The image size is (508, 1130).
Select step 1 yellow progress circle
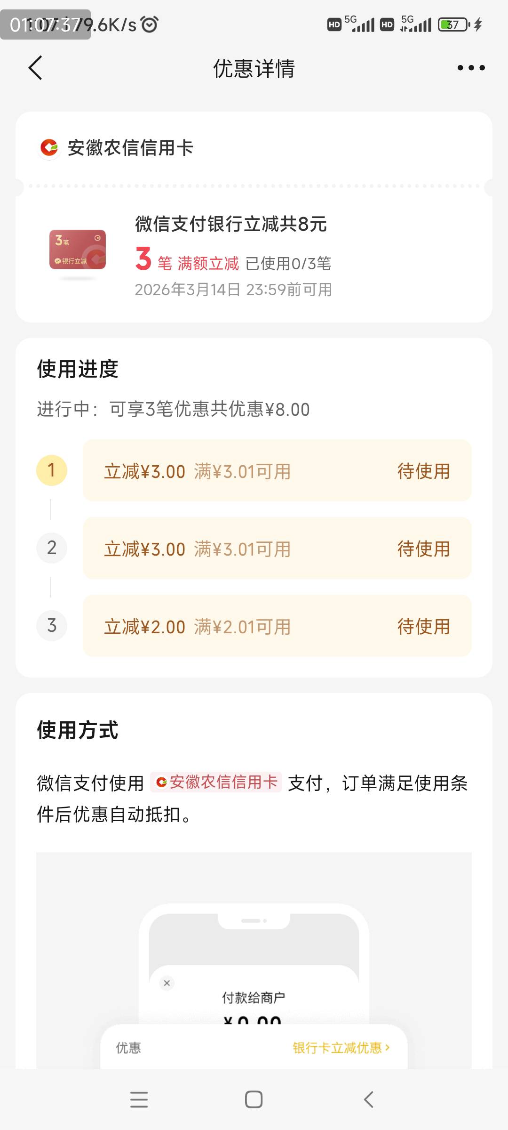point(52,470)
